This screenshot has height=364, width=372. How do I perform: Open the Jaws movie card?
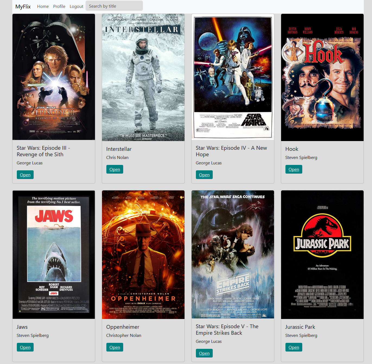25,347
